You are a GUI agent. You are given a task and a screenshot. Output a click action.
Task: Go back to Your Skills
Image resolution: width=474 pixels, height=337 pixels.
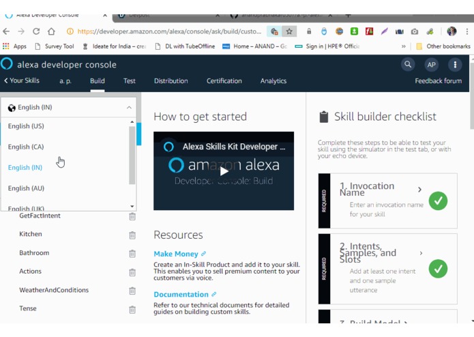click(x=21, y=80)
